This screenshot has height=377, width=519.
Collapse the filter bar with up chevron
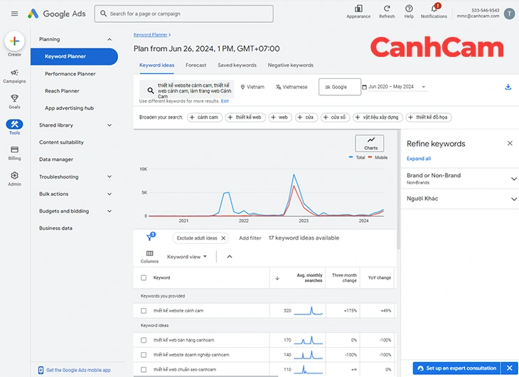coord(230,257)
